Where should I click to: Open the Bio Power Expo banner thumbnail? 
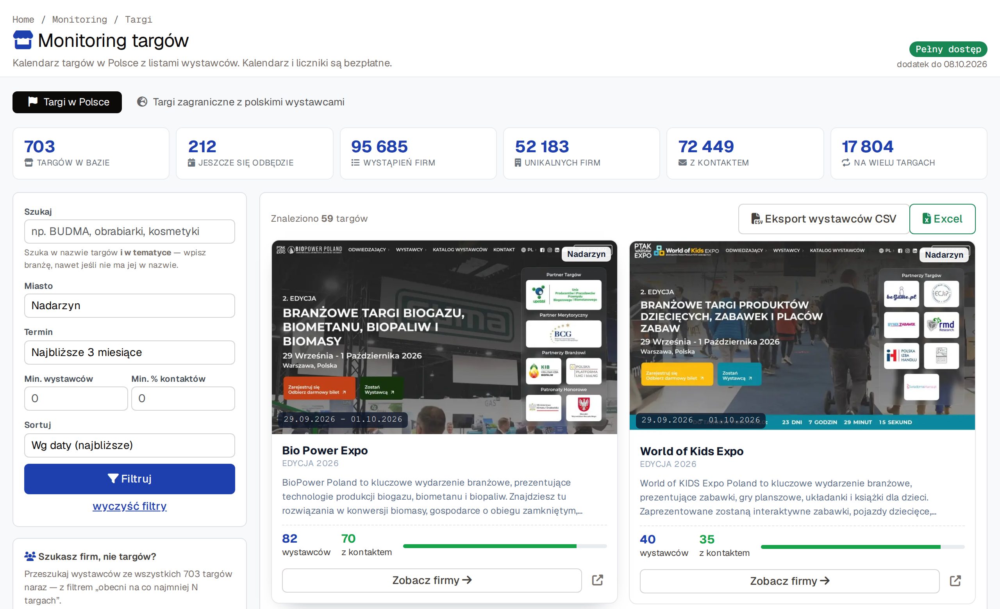(x=445, y=337)
